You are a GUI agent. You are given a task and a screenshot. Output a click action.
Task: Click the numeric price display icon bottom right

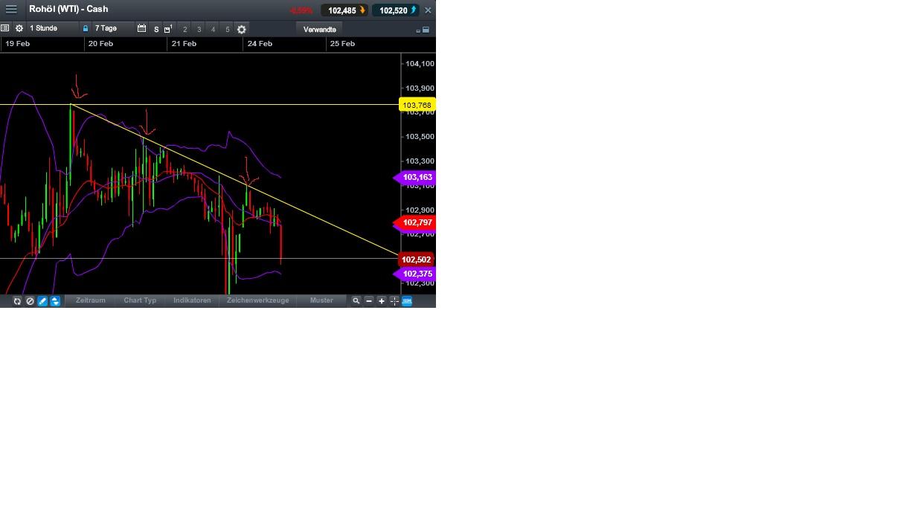[x=406, y=300]
